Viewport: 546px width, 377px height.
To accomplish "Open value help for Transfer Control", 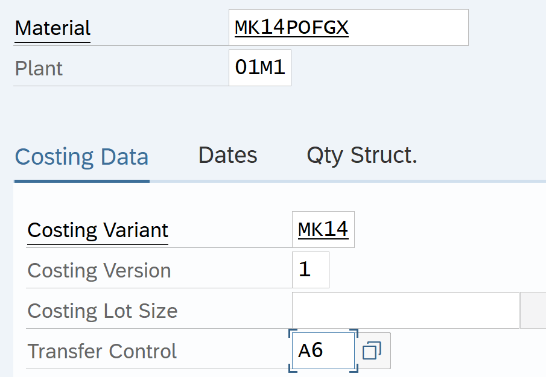I will [372, 350].
